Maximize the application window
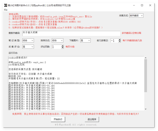158x131 pixels. pos(142,5)
